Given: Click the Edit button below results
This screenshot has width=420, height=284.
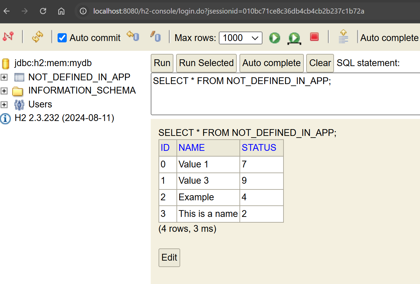Looking at the screenshot, I should (x=169, y=258).
